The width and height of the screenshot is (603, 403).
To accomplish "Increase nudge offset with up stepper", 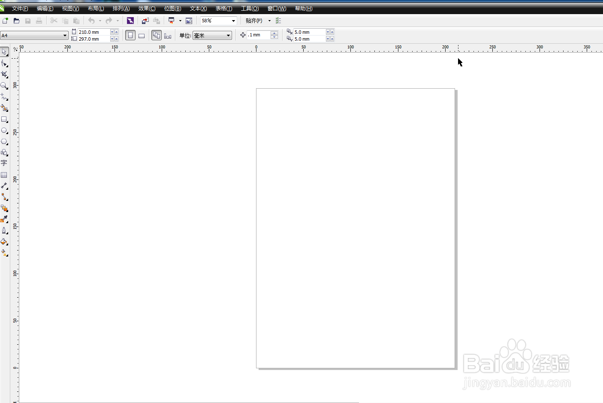I will coord(274,33).
